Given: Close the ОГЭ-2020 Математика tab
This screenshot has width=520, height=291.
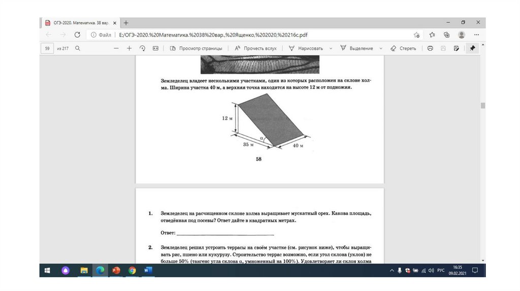Looking at the screenshot, I should (x=115, y=23).
